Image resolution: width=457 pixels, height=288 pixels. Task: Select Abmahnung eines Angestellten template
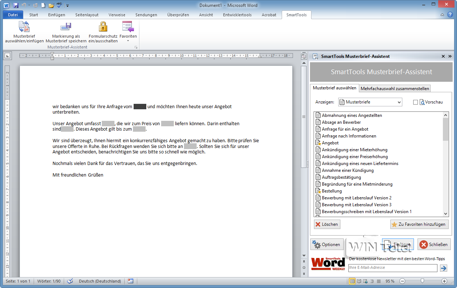coord(352,115)
